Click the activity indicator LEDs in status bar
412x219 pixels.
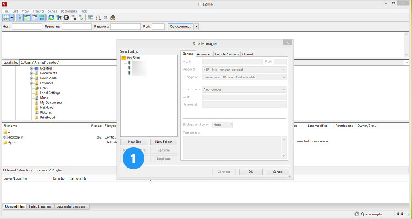click(400, 214)
